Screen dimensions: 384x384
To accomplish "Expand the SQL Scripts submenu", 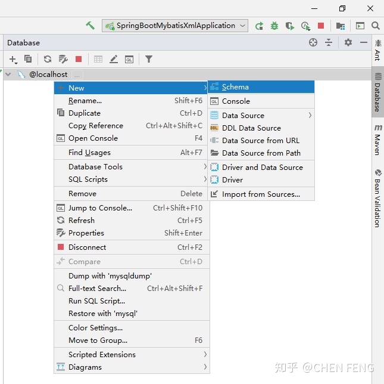I will [132, 179].
